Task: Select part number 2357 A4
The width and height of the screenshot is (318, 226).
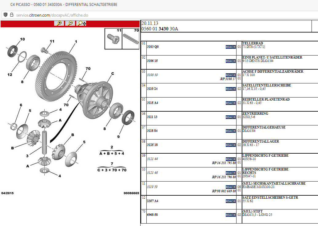Action: coord(152,201)
